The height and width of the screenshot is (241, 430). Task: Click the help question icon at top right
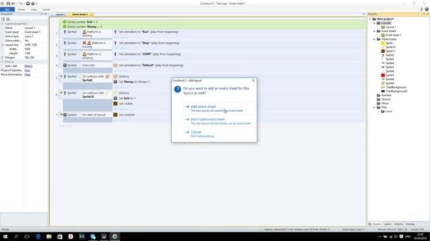427,9
